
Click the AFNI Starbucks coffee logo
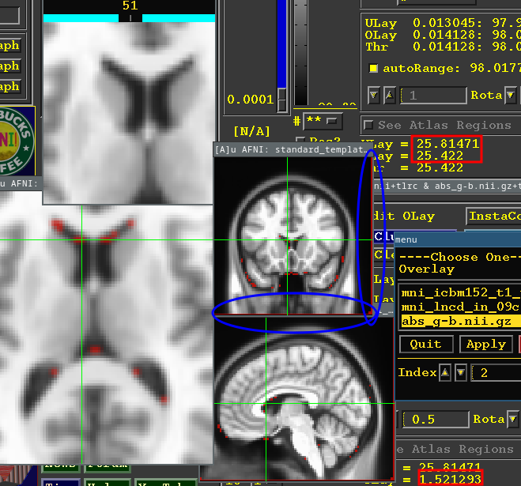pyautogui.click(x=17, y=140)
